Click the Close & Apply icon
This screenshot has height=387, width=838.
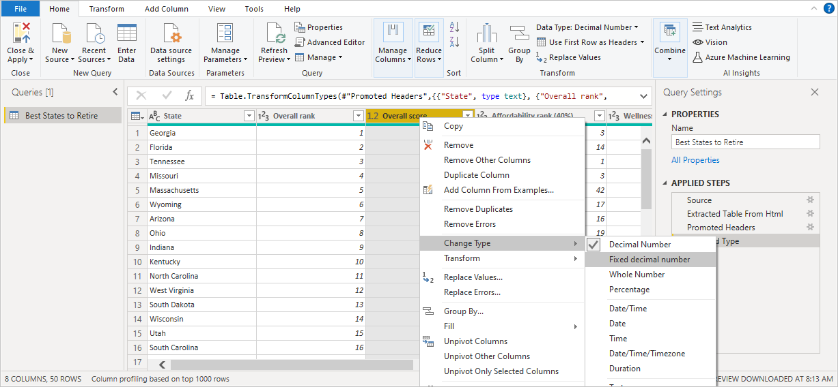[20, 33]
